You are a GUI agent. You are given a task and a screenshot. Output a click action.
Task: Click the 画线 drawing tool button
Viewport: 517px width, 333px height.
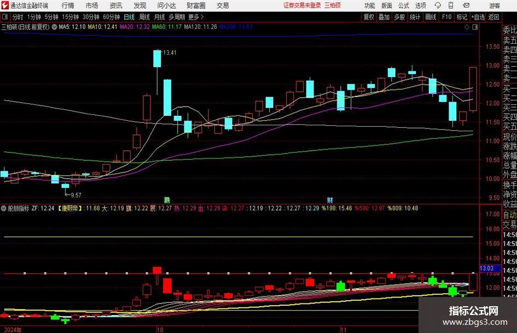[x=431, y=17]
